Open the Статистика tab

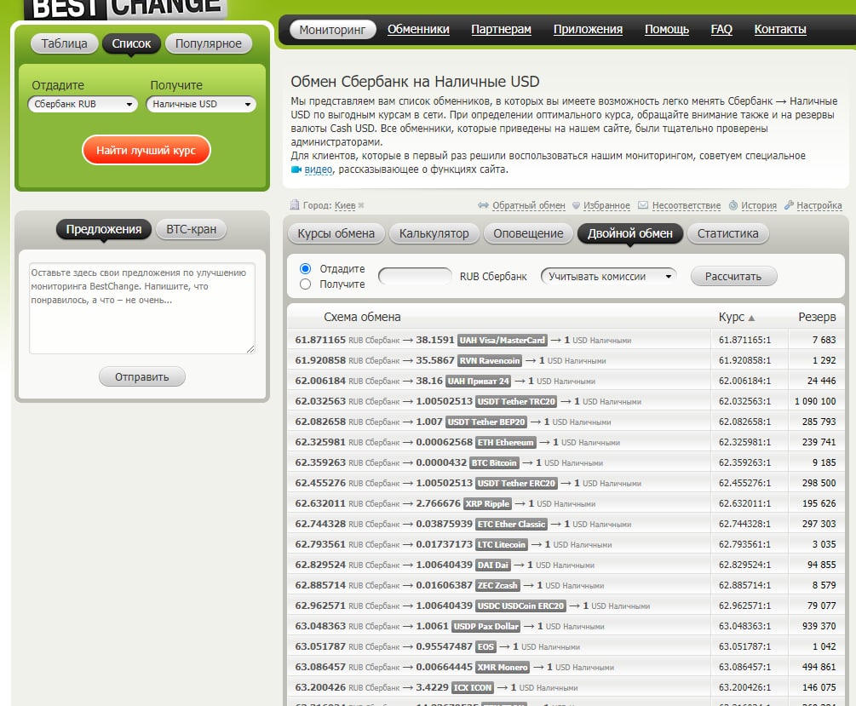pyautogui.click(x=727, y=233)
